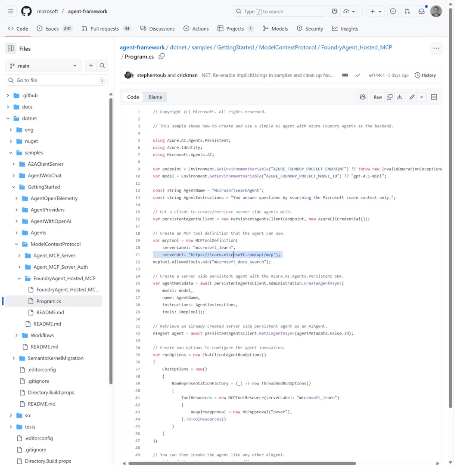Open the notifications inbox icon
The image size is (454, 465).
point(421,12)
